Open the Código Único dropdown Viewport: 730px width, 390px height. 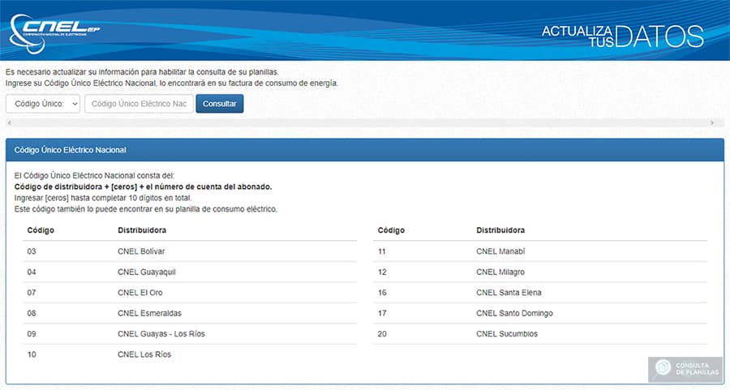pos(43,104)
